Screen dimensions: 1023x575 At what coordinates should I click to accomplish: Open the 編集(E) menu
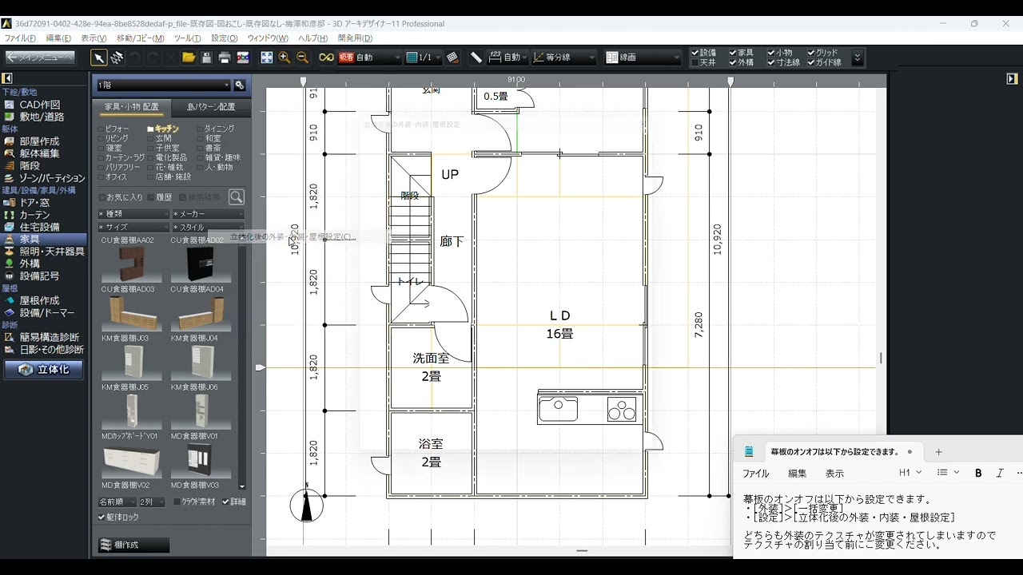[58, 38]
